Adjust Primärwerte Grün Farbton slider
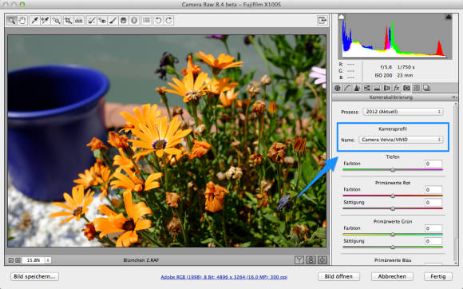The image size is (463, 289). pyautogui.click(x=393, y=235)
